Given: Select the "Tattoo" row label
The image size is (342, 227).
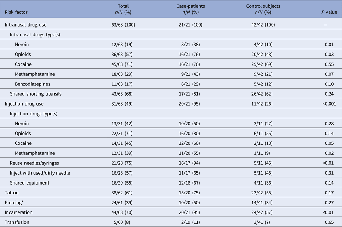Looking at the screenshot, I should (x=12, y=193).
